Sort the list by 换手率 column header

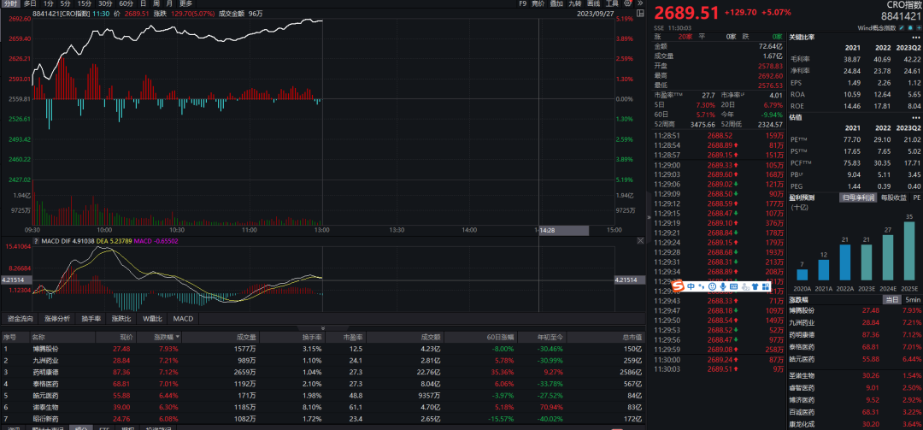312,338
